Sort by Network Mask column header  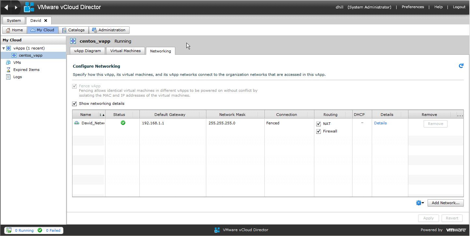point(232,115)
